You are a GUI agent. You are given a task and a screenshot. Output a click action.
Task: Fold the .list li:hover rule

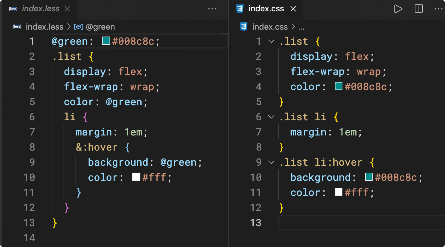point(271,162)
